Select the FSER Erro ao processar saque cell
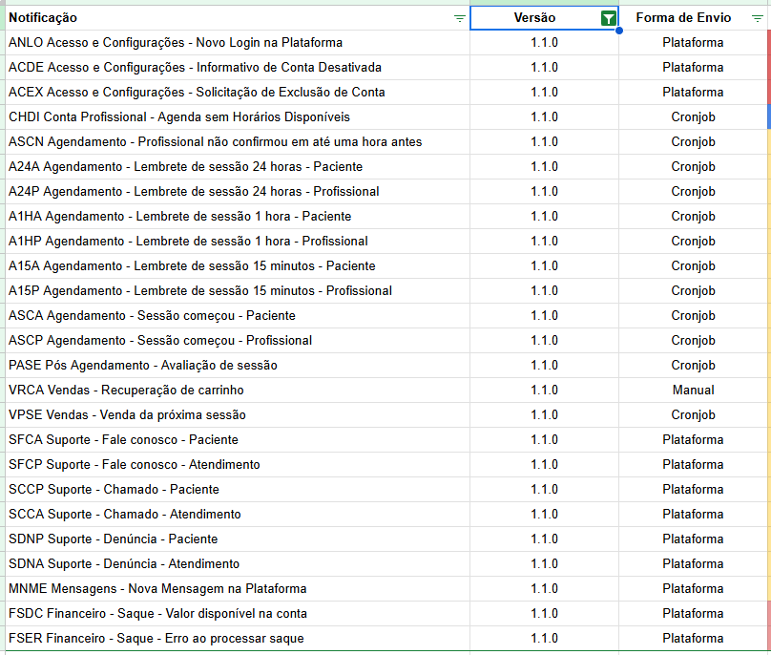 pos(156,639)
